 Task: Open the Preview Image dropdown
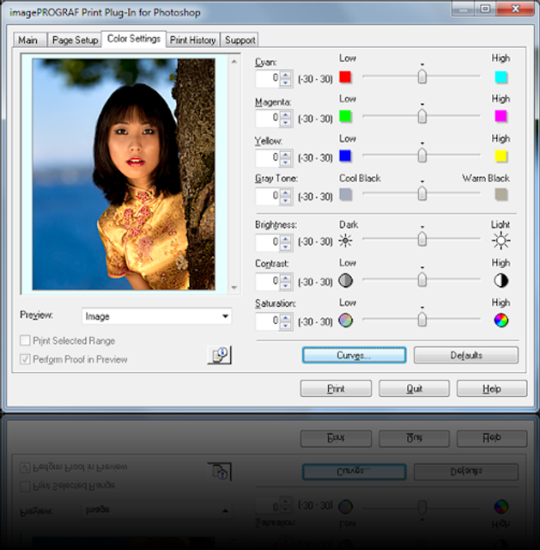156,316
